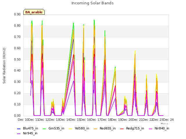Select the Red655_in legend label
This screenshot has width=186, height=139.
tap(108, 128)
